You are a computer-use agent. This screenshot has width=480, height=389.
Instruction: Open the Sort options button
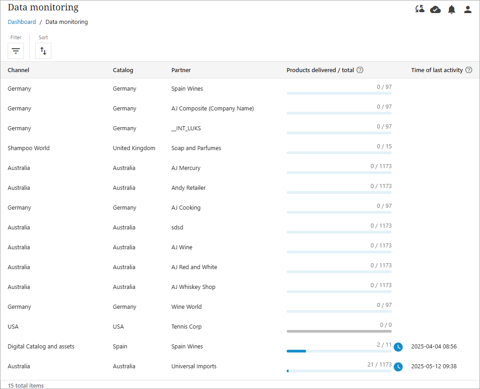(43, 51)
